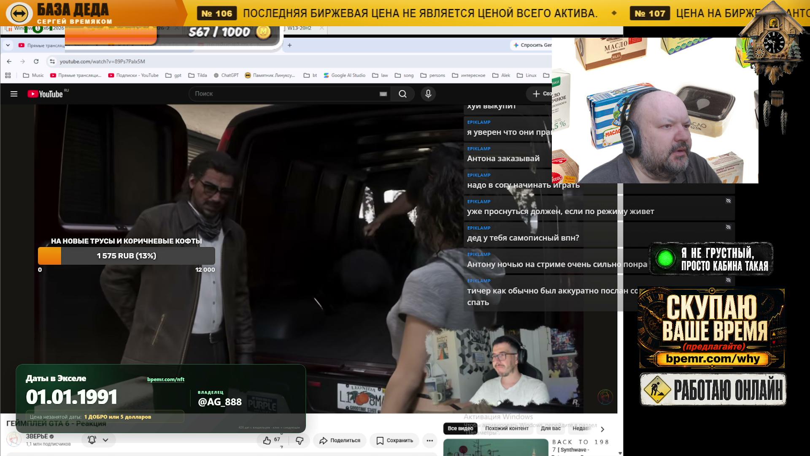810x456 pixels.
Task: Go forward in the browser
Action: coord(23,61)
